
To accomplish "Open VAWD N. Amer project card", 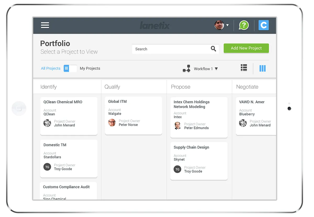I will pos(256,116).
